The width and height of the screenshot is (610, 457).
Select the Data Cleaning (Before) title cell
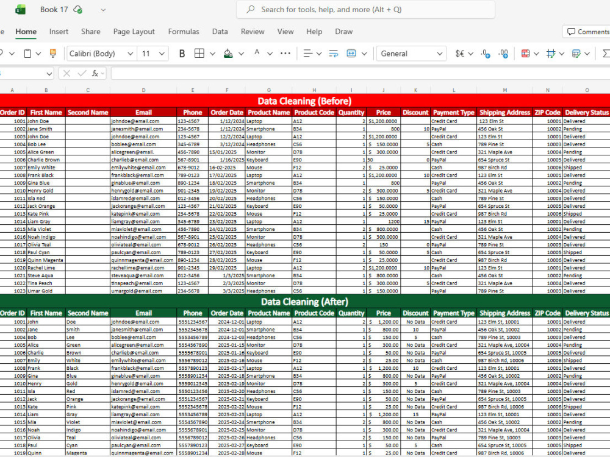coord(304,101)
